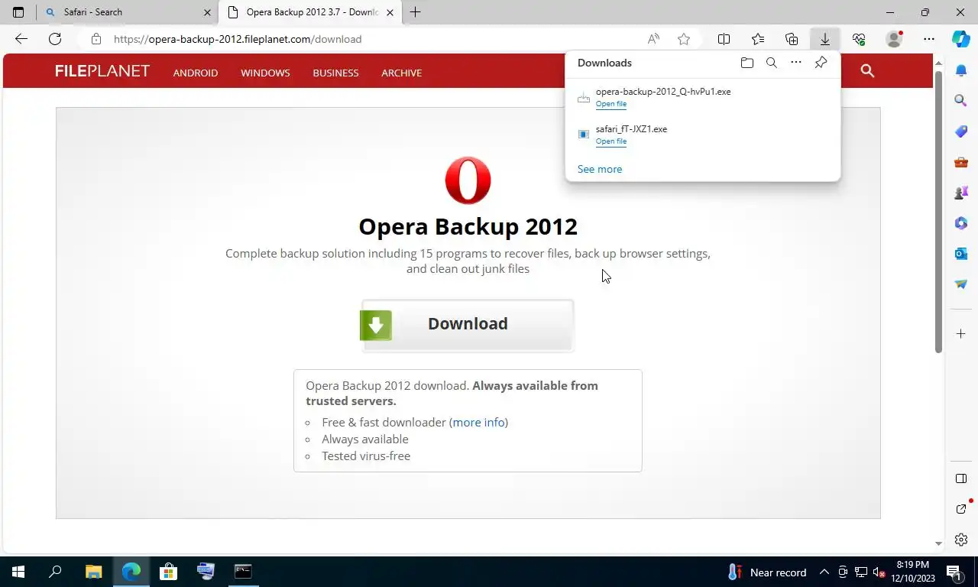
Task: Open Near record weather widget
Action: [x=766, y=572]
